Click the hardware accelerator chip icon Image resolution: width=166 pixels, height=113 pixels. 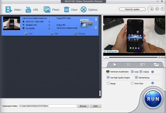[x=108, y=72]
